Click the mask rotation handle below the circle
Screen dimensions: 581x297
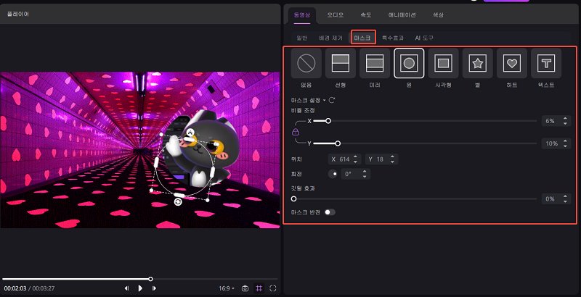tap(178, 201)
